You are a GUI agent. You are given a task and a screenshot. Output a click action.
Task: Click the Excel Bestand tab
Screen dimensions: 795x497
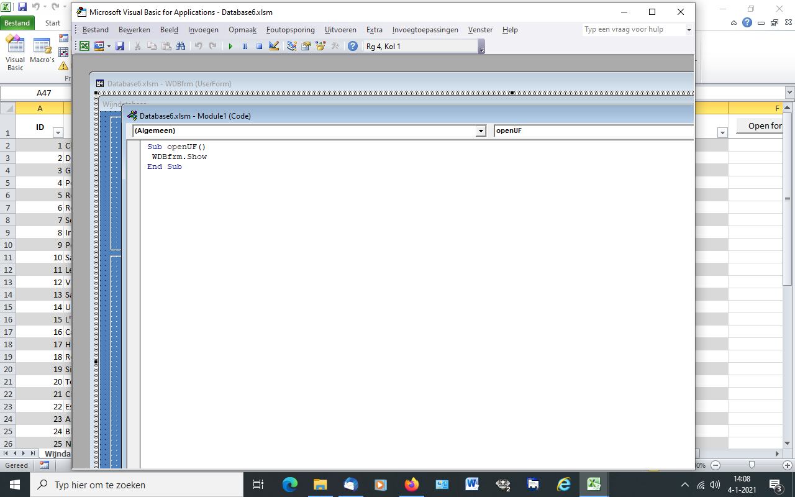[17, 23]
